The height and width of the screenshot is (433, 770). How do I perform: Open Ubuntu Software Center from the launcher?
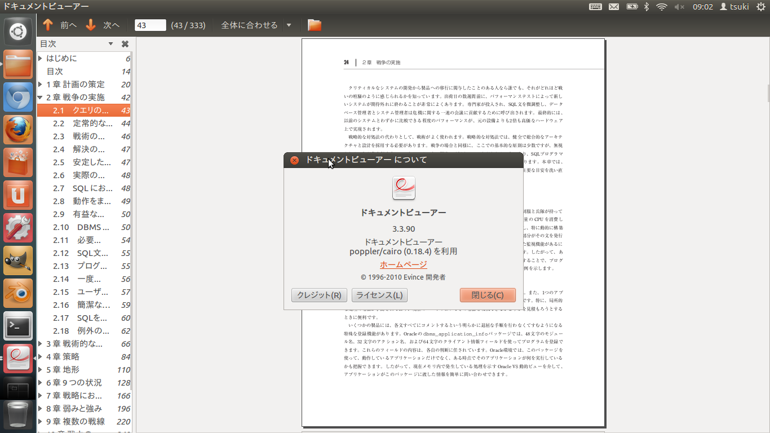click(18, 162)
